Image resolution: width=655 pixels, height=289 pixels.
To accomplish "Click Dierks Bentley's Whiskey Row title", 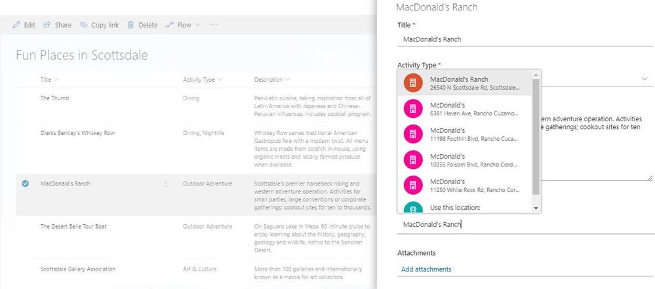I will point(77,133).
